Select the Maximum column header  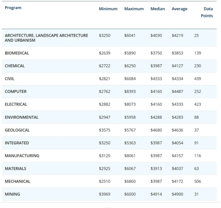pos(134,9)
